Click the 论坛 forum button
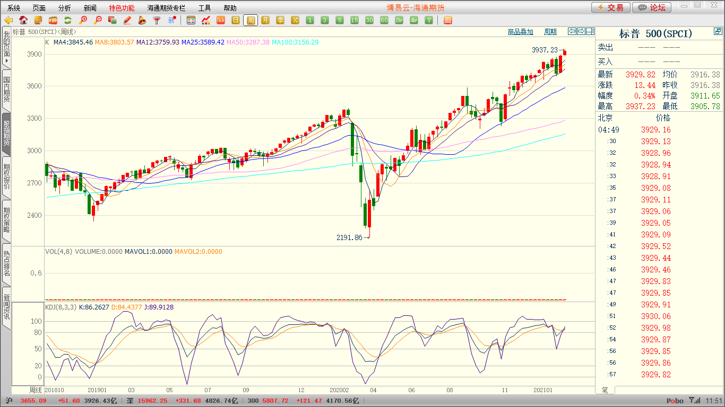Image resolution: width=725 pixels, height=407 pixels. (652, 7)
